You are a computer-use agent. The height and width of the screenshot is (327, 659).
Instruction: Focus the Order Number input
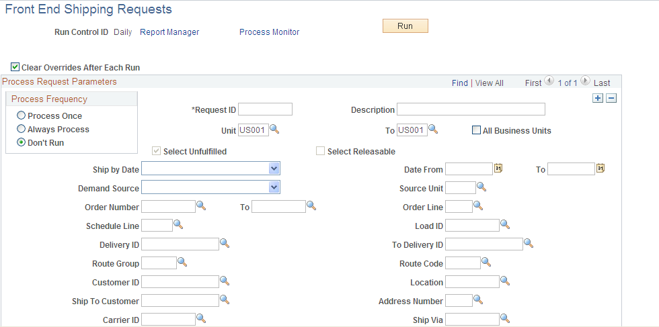pos(168,207)
